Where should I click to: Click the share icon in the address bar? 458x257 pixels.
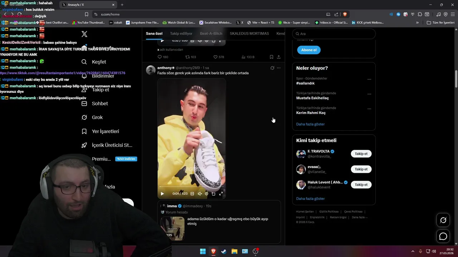(x=336, y=14)
